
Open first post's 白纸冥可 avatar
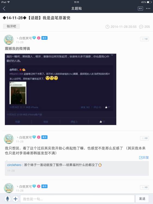pos(9,40)
